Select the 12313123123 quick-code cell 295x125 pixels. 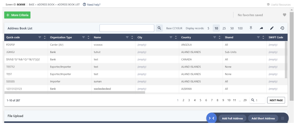[26, 89]
